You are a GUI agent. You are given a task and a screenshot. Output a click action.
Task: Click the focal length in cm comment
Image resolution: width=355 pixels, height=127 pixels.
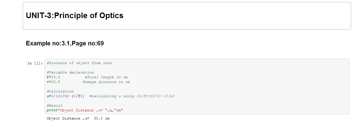click(x=106, y=77)
